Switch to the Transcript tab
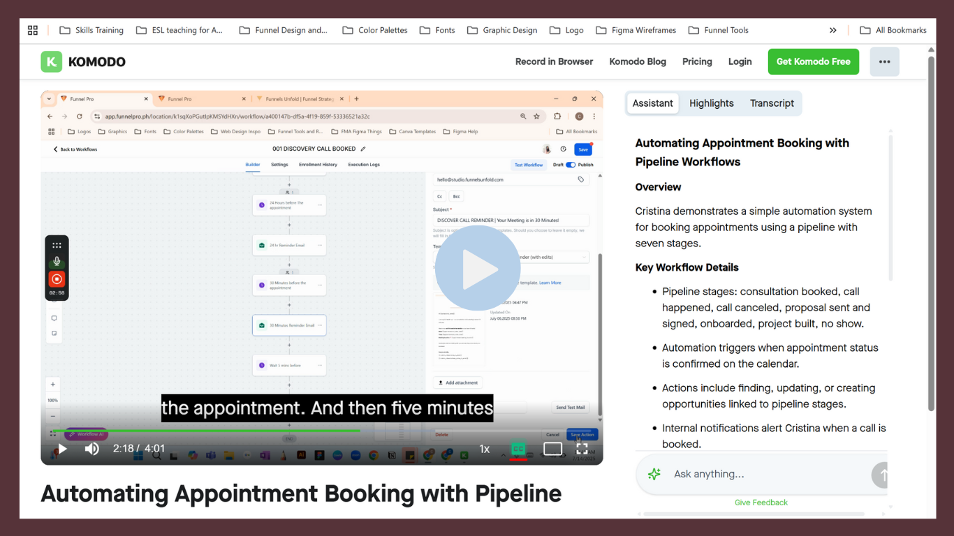The width and height of the screenshot is (954, 536). coord(772,103)
